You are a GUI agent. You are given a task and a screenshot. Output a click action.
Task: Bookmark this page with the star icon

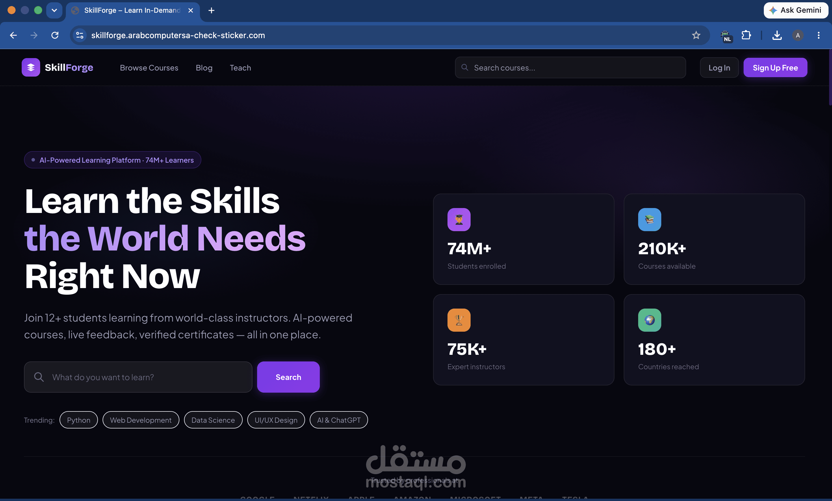(696, 35)
